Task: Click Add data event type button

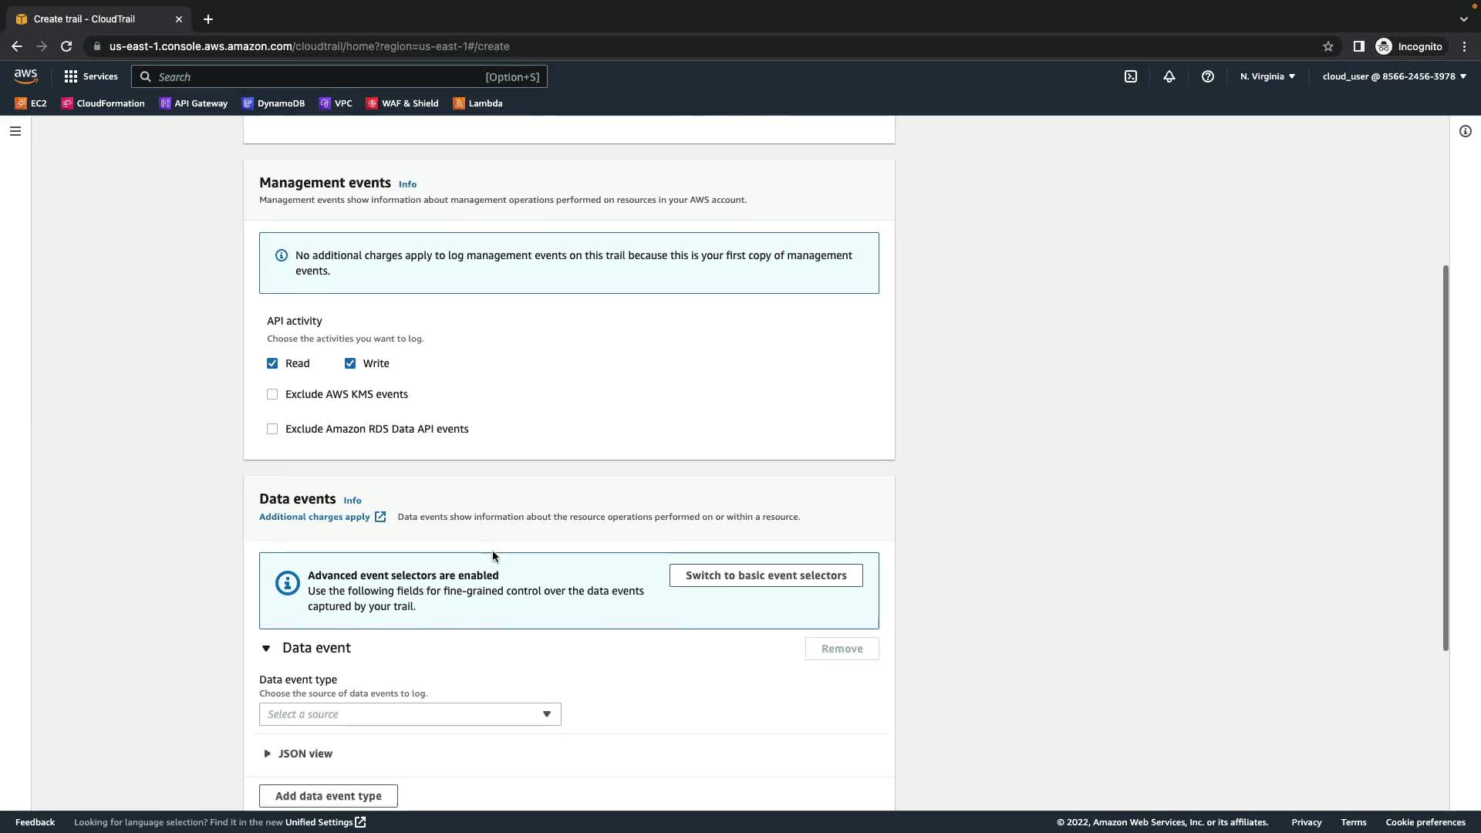Action: 328,796
